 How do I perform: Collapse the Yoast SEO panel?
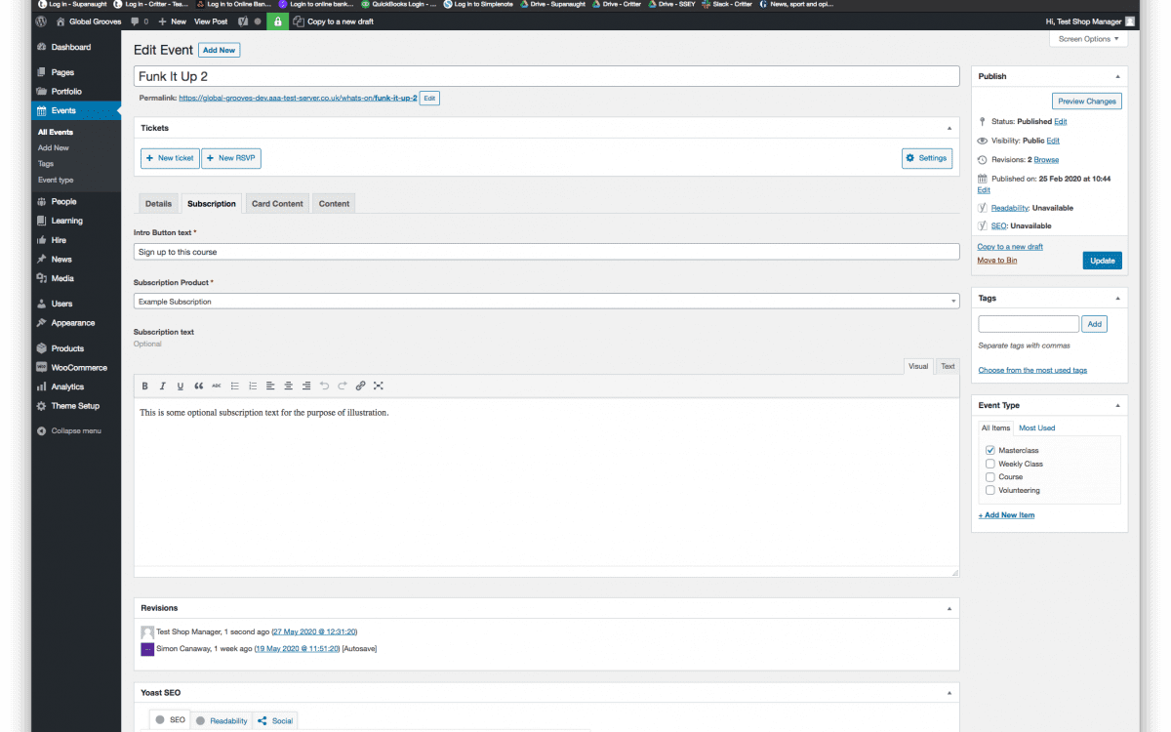click(949, 692)
